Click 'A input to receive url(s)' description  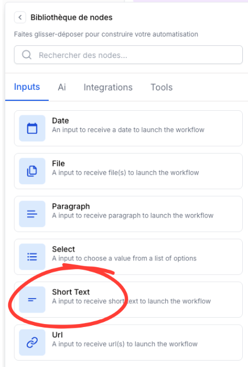point(125,344)
